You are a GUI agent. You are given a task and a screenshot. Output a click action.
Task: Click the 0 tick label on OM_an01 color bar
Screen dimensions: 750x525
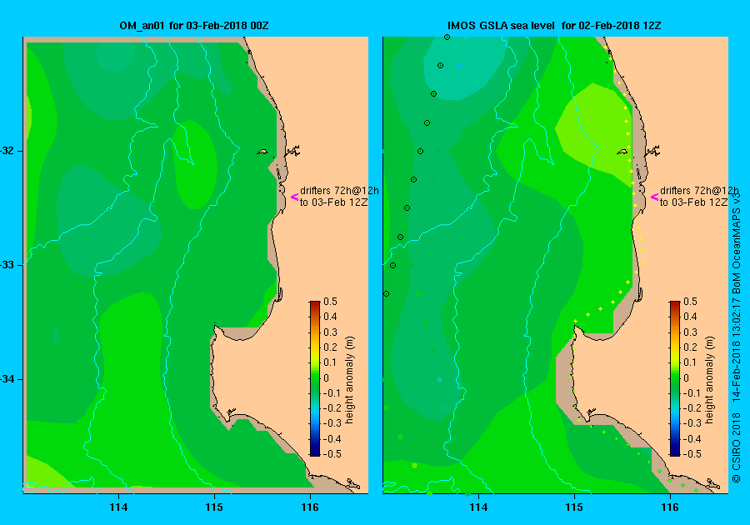point(327,377)
